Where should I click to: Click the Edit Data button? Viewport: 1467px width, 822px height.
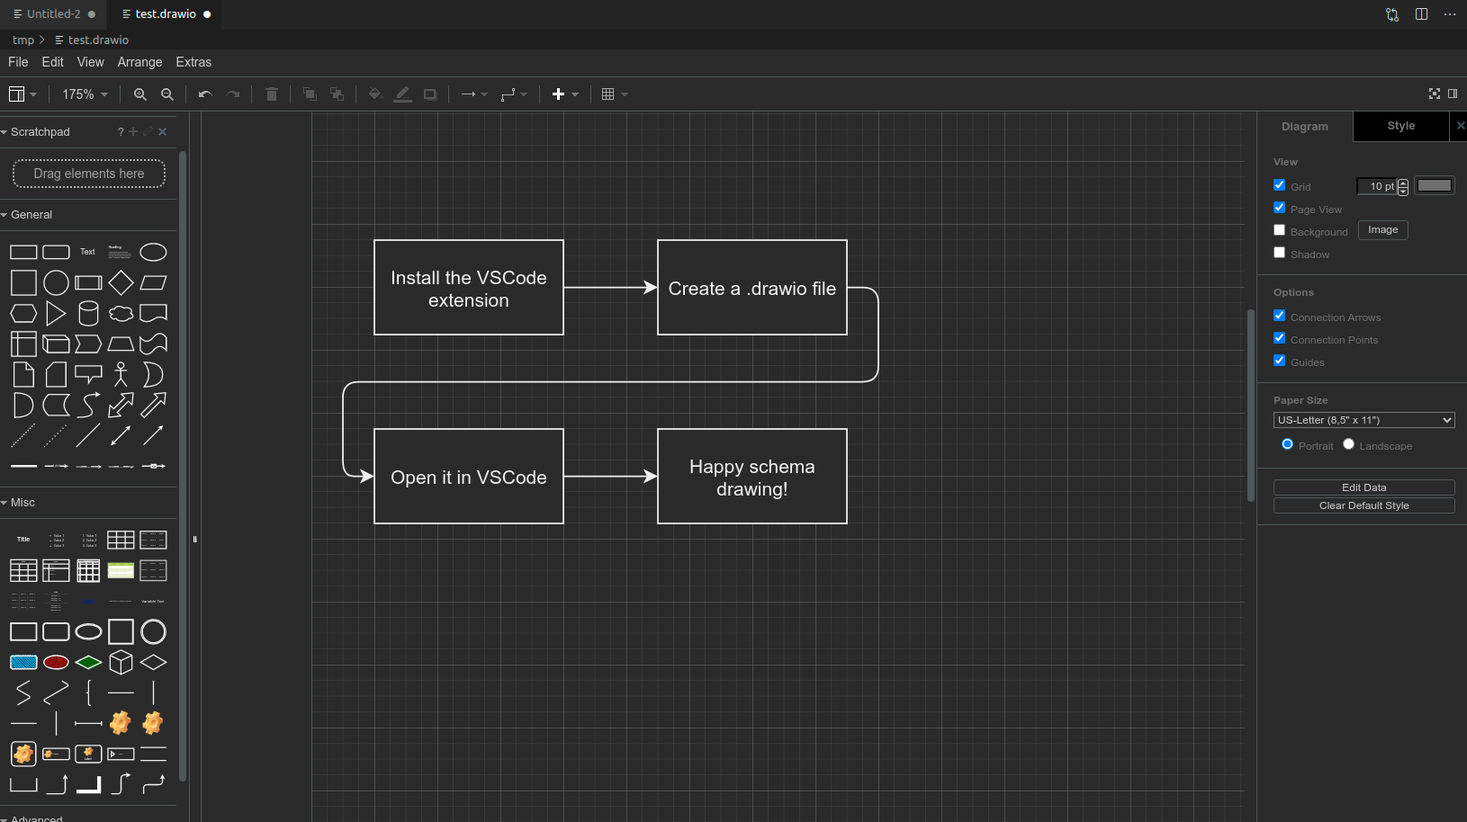[1363, 487]
